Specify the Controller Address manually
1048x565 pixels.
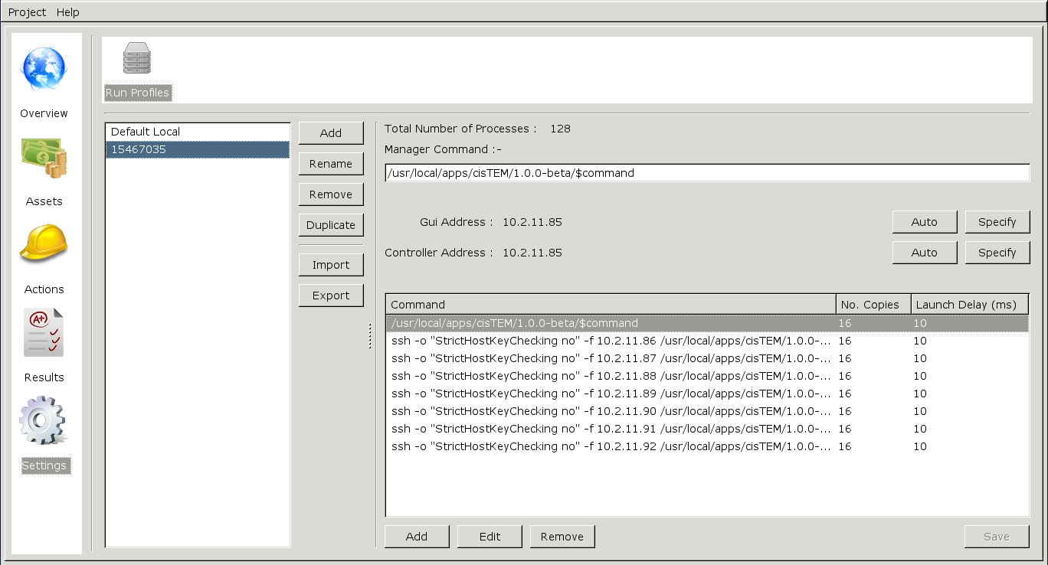click(997, 252)
